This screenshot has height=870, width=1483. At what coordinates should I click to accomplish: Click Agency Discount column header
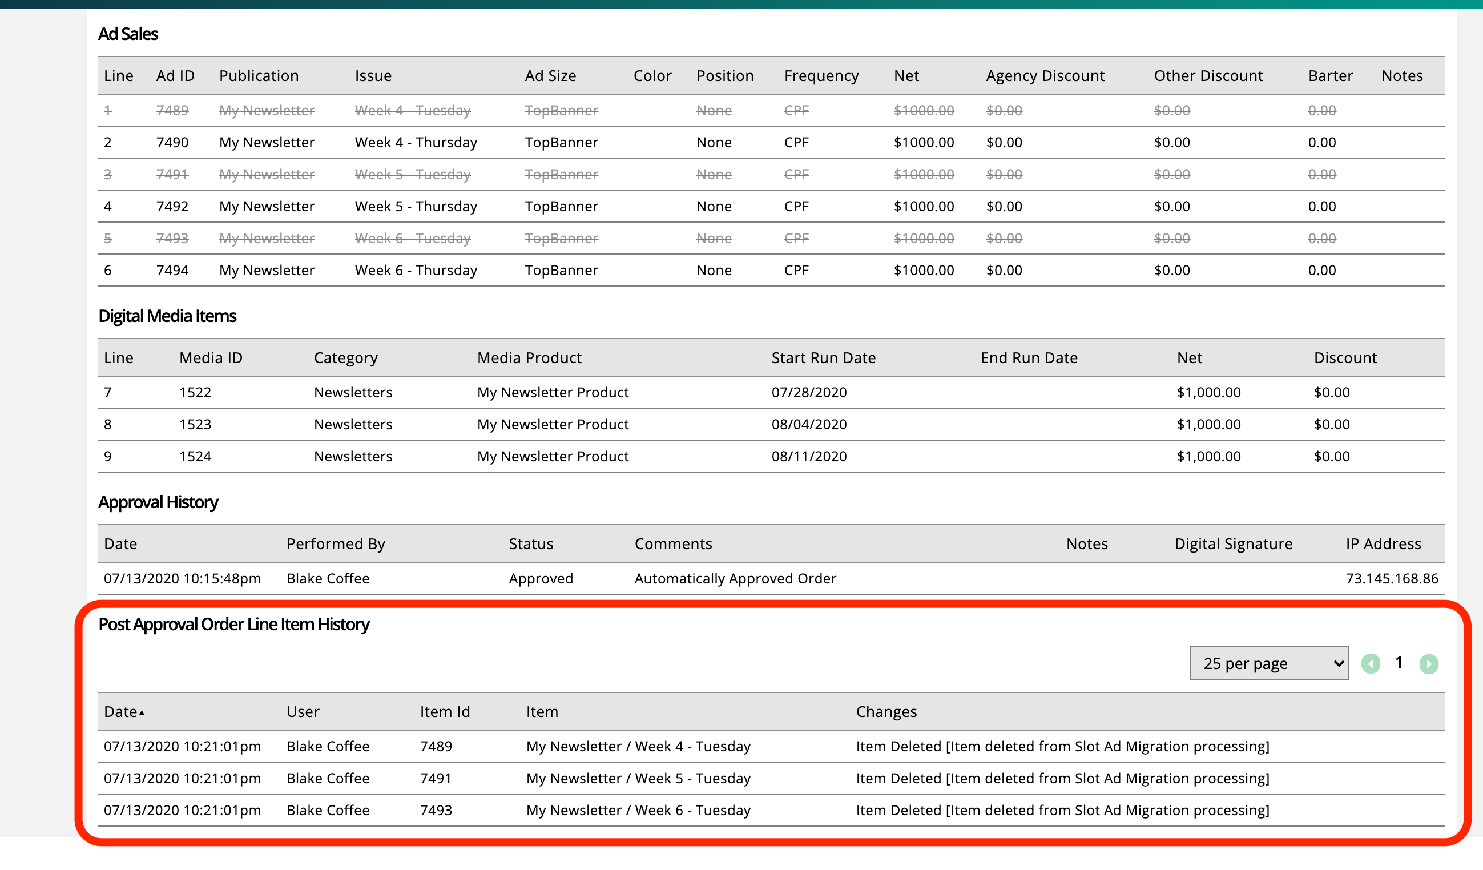(x=1045, y=76)
